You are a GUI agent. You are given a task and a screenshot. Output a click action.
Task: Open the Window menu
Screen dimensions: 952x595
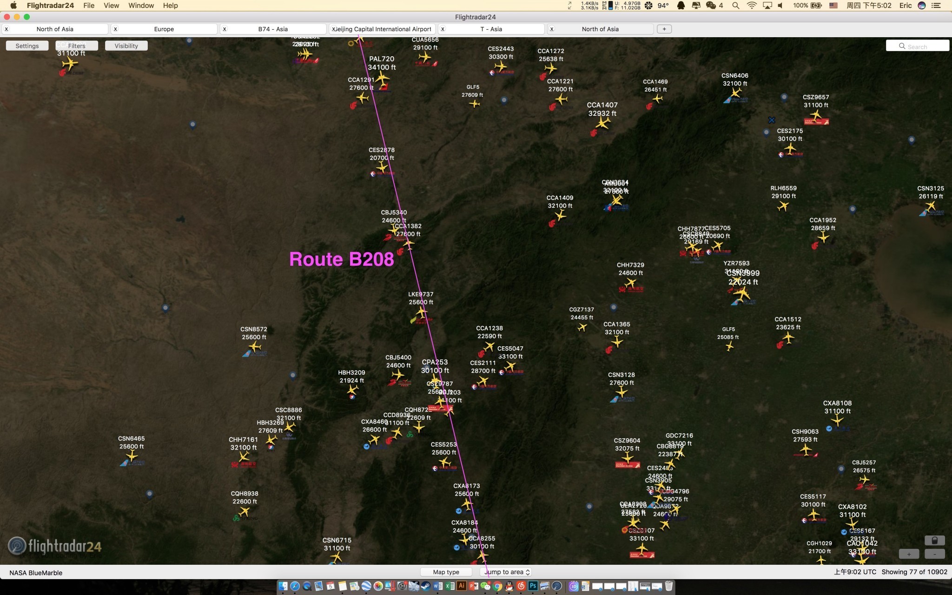141,6
